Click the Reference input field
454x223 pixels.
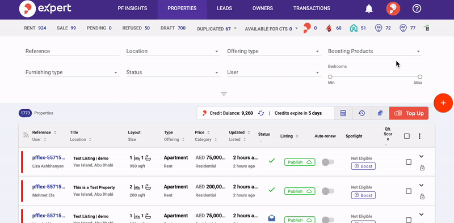point(73,51)
